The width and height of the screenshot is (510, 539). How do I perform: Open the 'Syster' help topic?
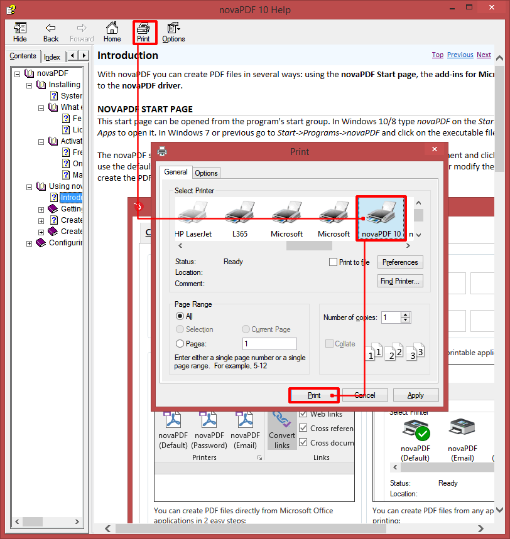pyautogui.click(x=66, y=95)
